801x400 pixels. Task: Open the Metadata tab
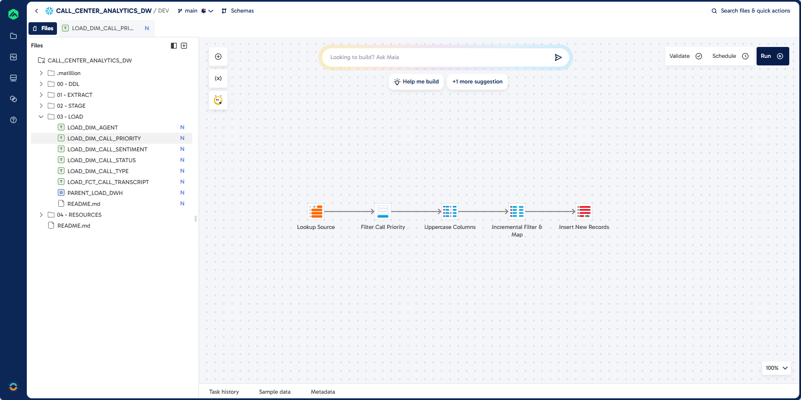click(323, 392)
